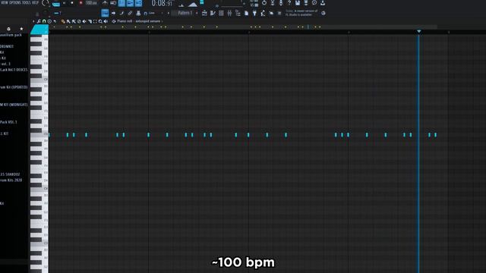The width and height of the screenshot is (486, 273).
Task: Open the Piano roll target channel breadcrumb
Action: [138, 21]
